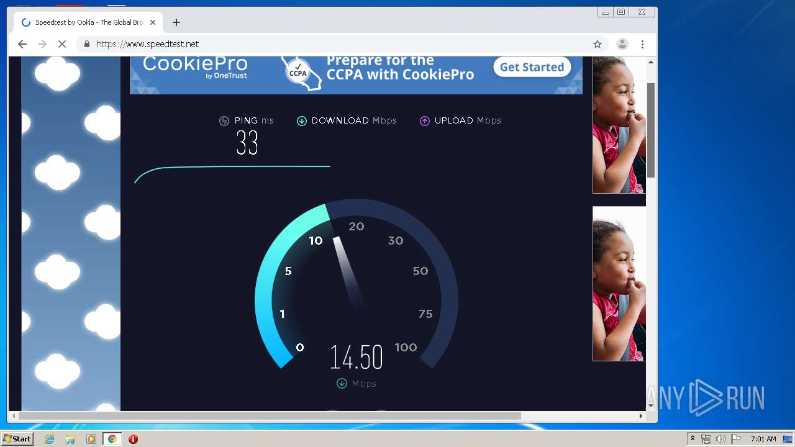Click the DOWNLOAD Mbps label
795x447 pixels.
click(x=354, y=120)
